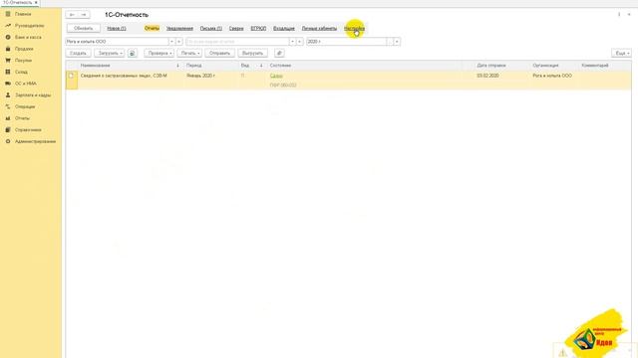The image size is (638, 358).
Task: Open the Отчеты bar-chart sidebar icon
Action: 8,118
